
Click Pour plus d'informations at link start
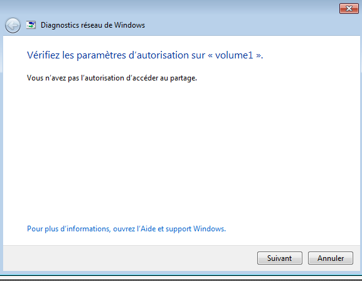pos(68,229)
